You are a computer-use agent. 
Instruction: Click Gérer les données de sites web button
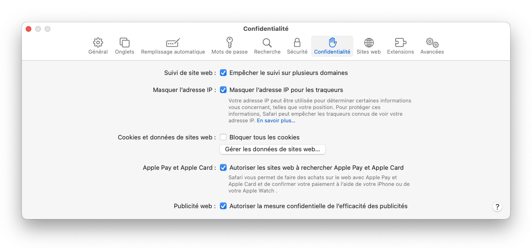(273, 149)
